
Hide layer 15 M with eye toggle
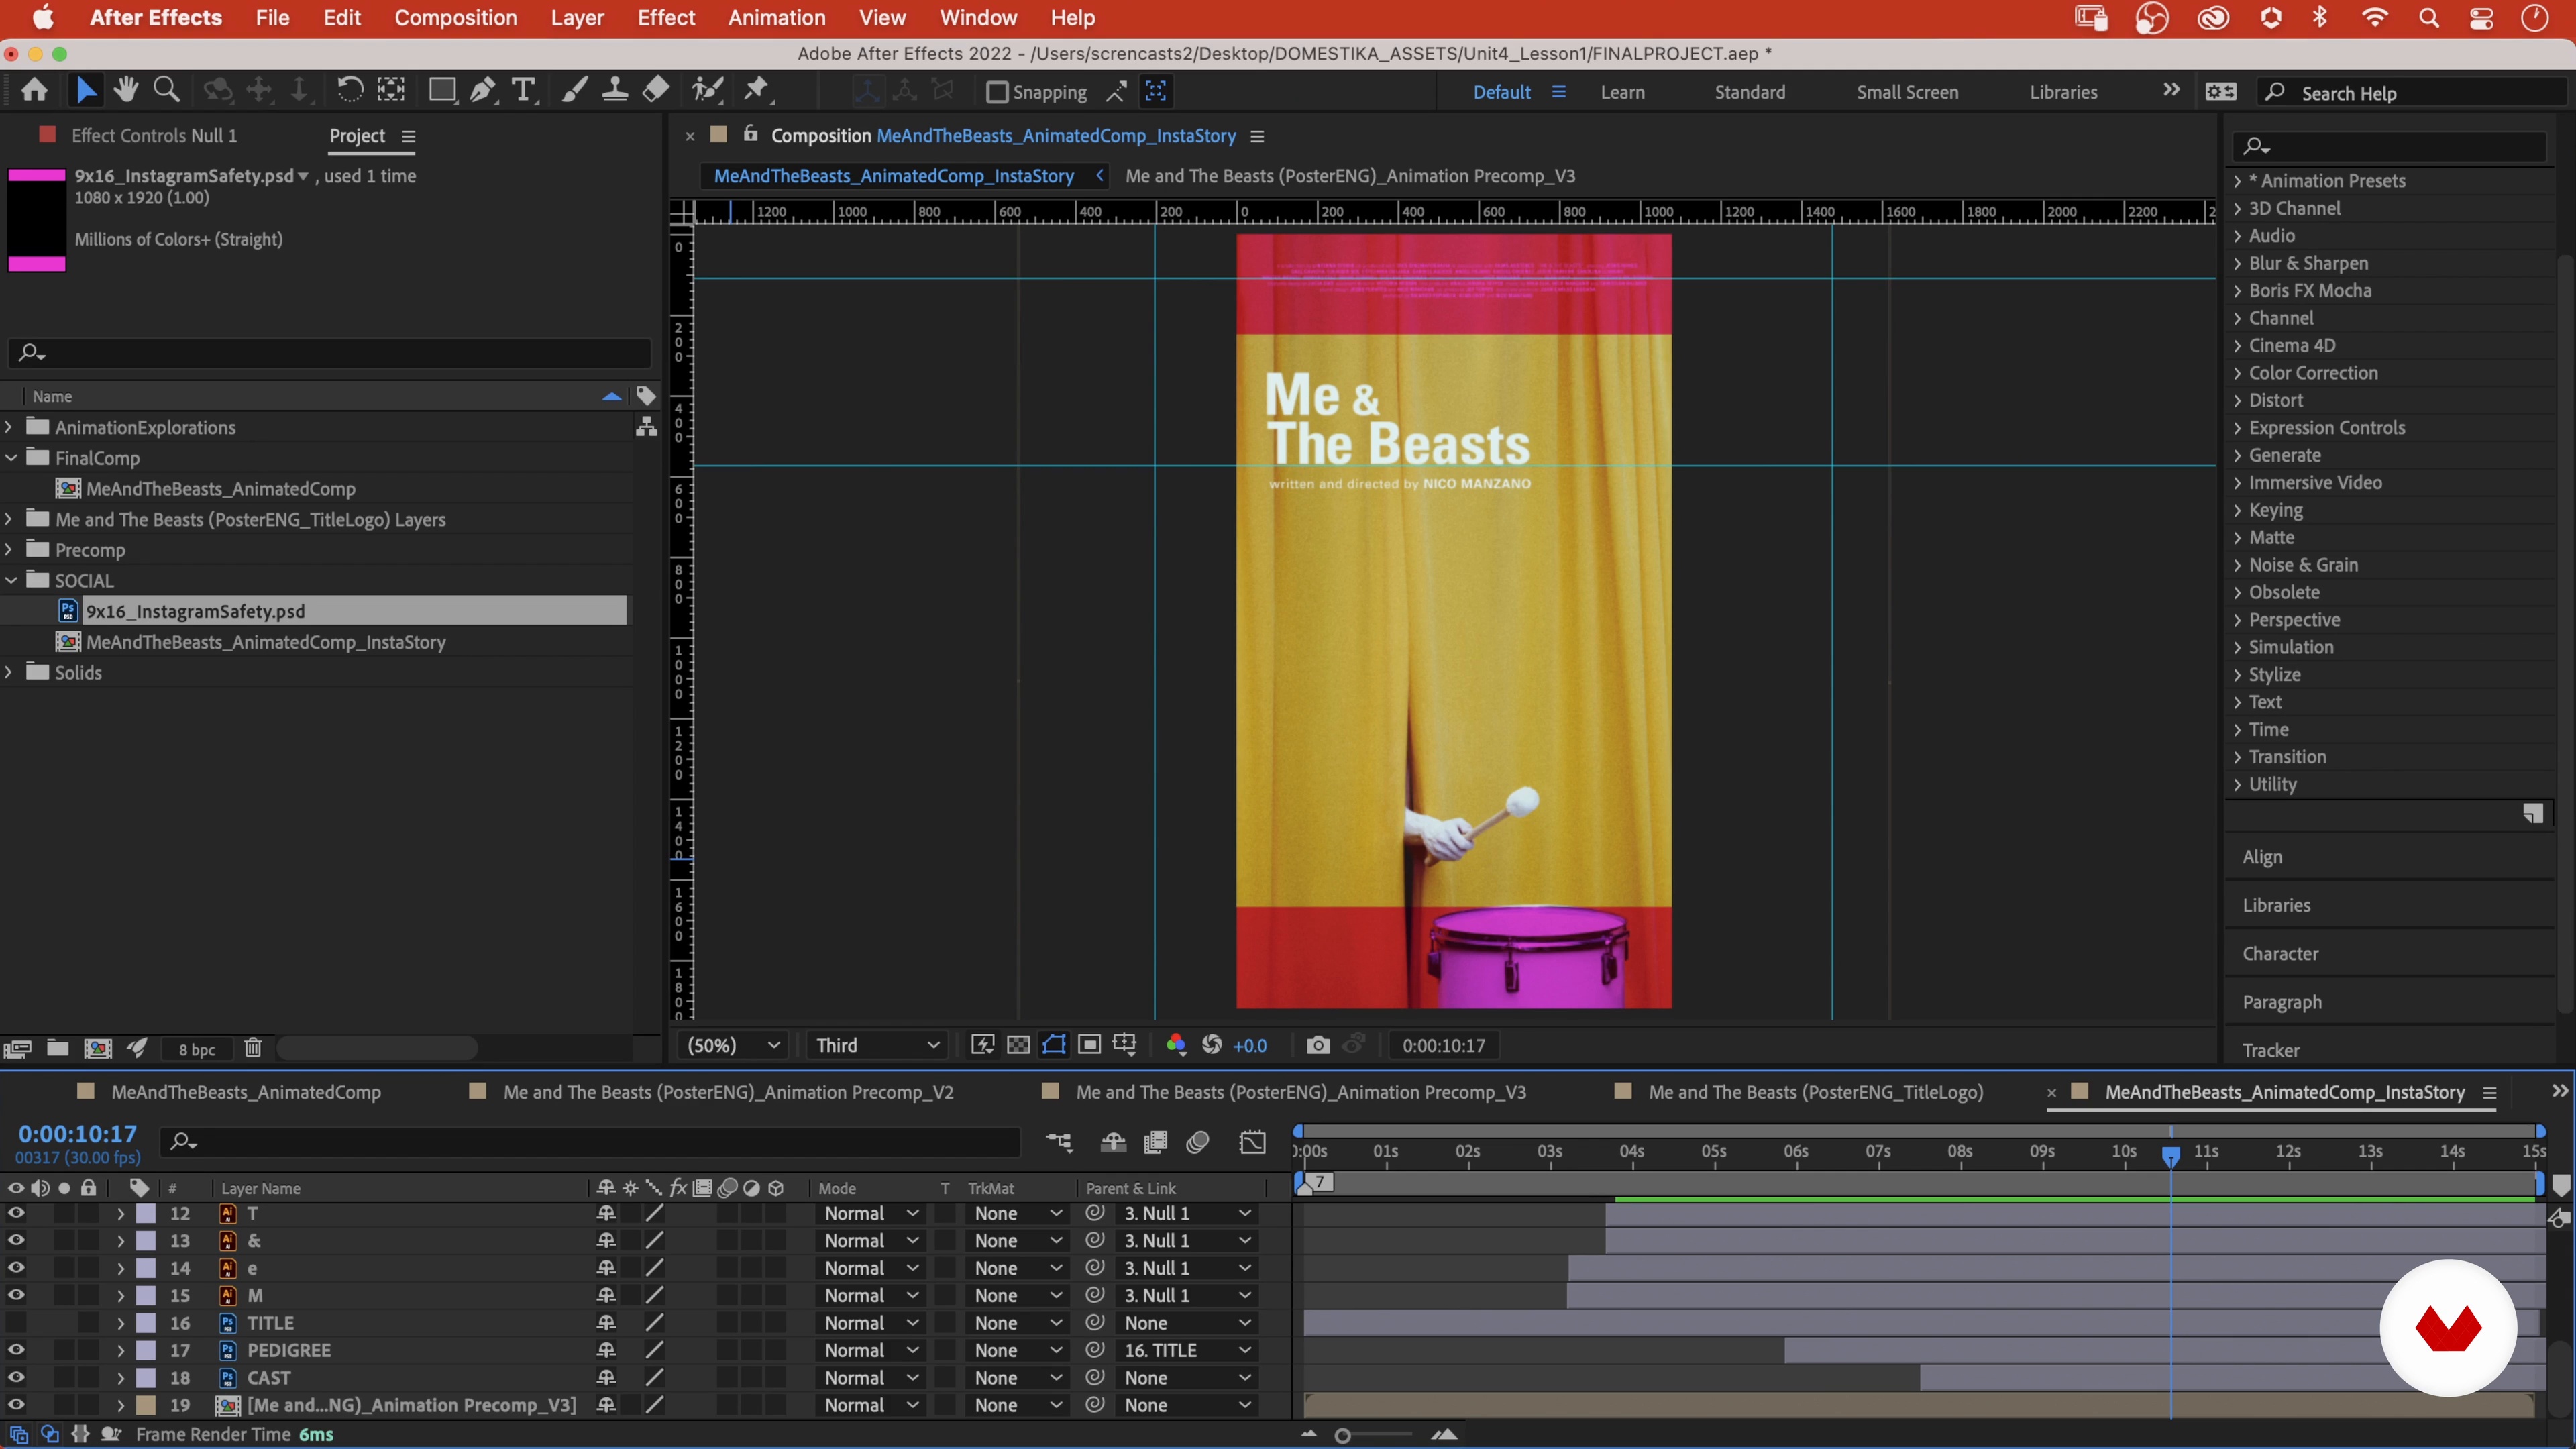(16, 1295)
